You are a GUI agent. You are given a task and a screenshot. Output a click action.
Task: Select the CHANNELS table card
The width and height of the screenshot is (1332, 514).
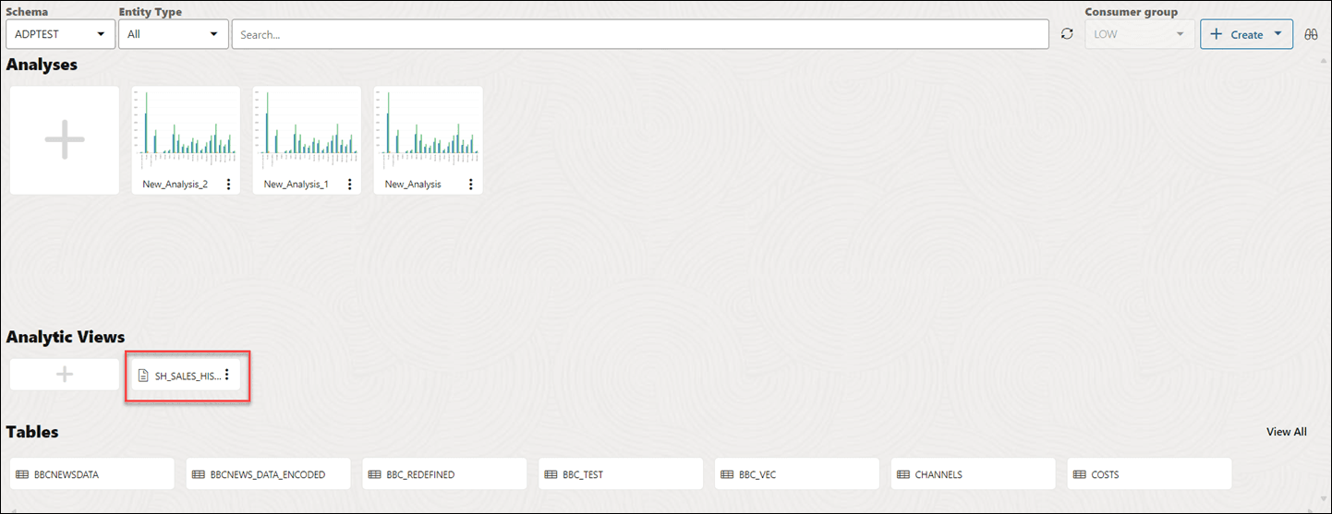973,474
